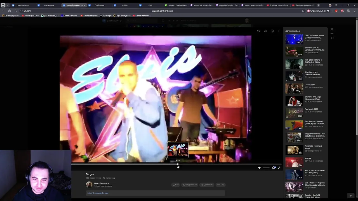
Task: Open Макс Павлюков author profile
Action: click(102, 183)
